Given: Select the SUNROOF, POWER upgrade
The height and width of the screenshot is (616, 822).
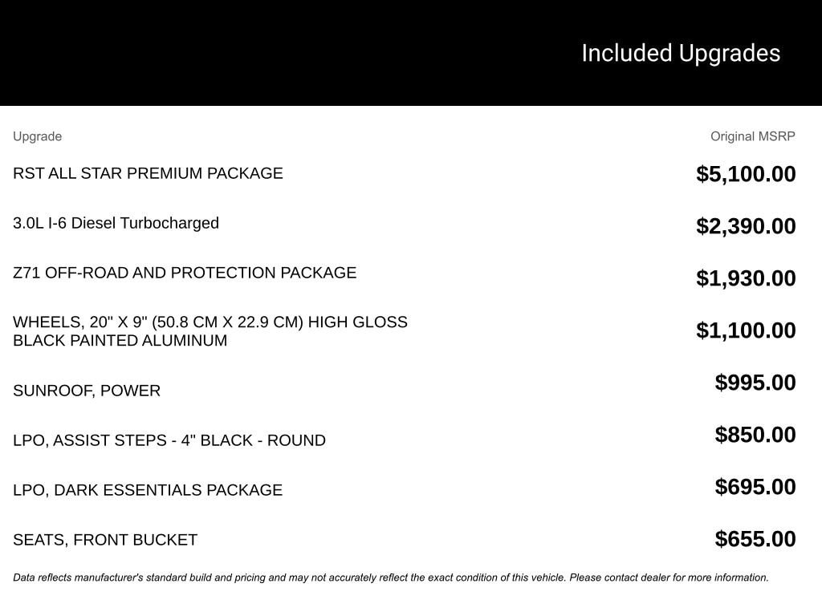Looking at the screenshot, I should (87, 391).
